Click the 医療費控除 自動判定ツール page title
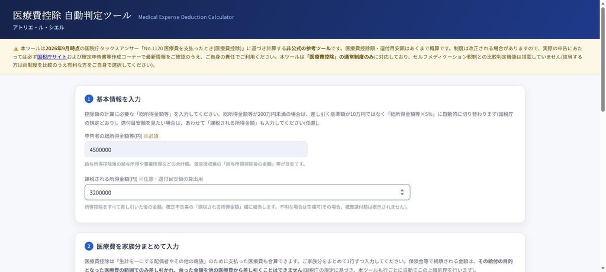Image resolution: width=606 pixels, height=272 pixels. pyautogui.click(x=72, y=15)
